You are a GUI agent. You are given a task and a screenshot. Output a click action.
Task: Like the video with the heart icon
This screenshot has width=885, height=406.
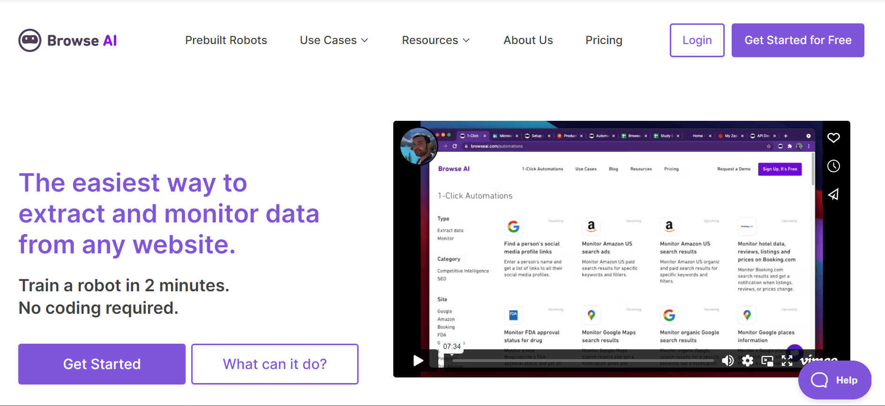[x=833, y=138]
